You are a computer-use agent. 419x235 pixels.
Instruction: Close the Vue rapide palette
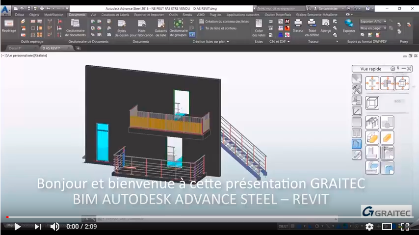pyautogui.click(x=409, y=69)
